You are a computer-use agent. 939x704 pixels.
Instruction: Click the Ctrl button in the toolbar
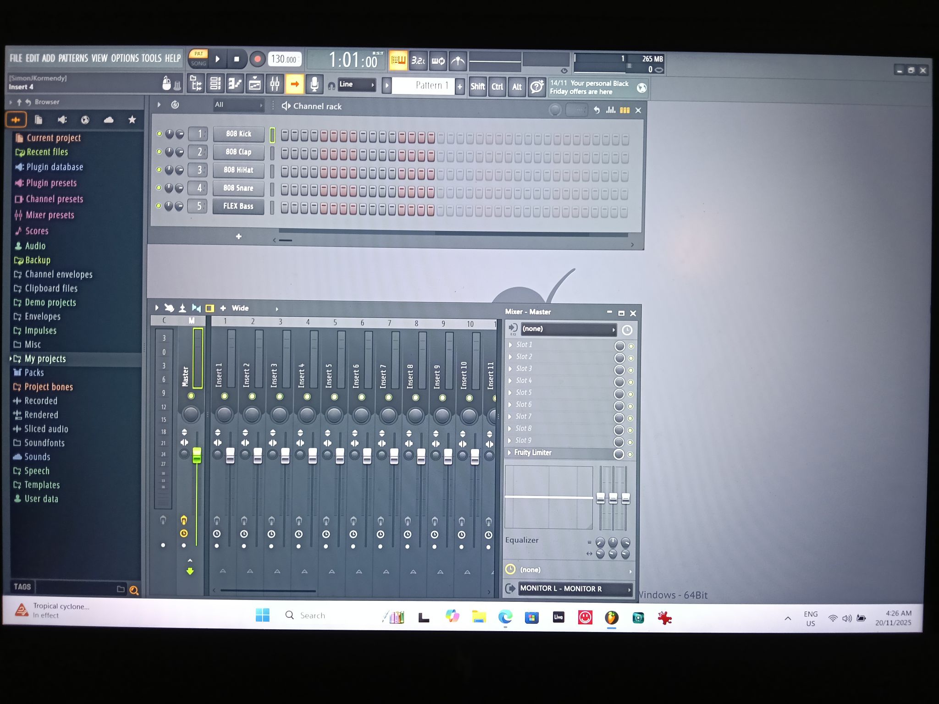pos(497,87)
